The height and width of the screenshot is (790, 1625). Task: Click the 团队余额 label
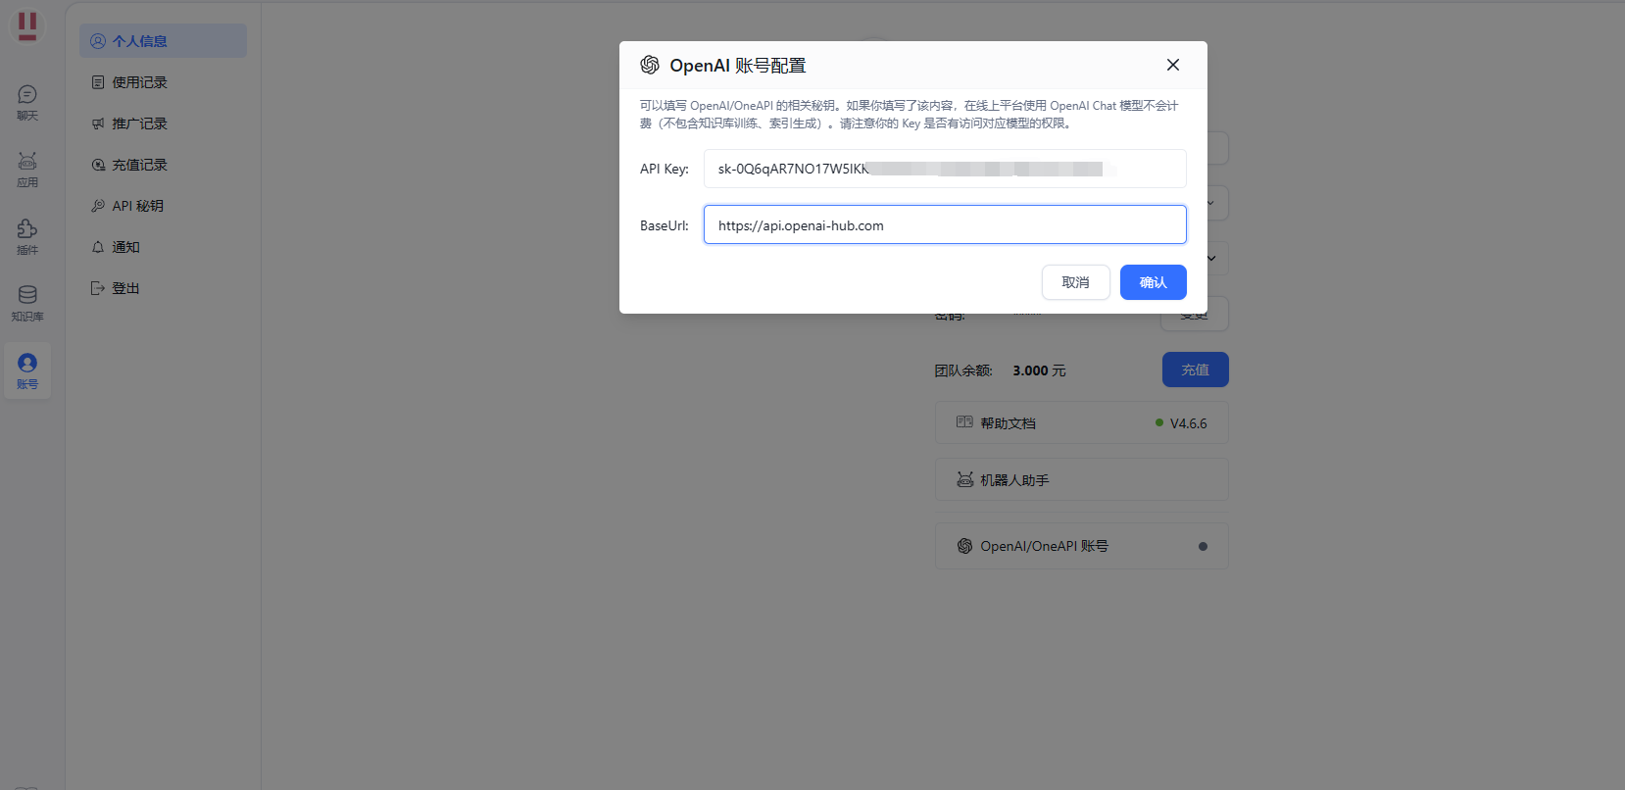pyautogui.click(x=962, y=370)
